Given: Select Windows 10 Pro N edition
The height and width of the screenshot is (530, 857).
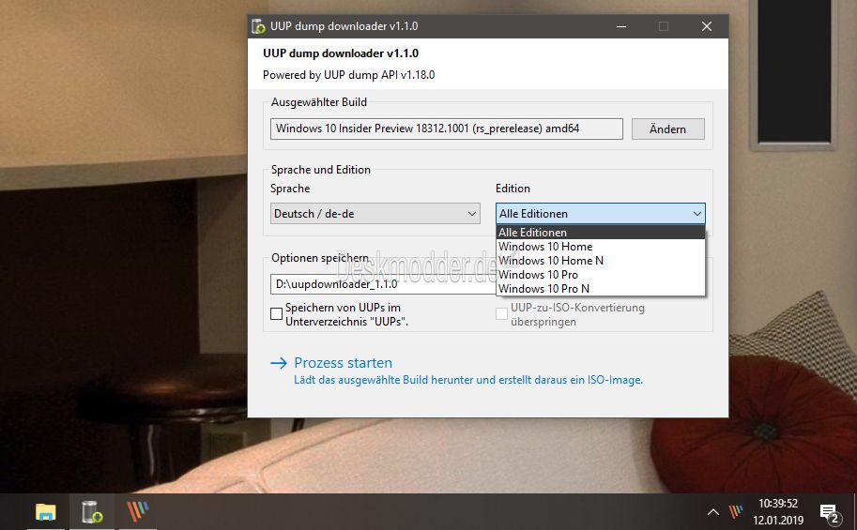Looking at the screenshot, I should click(x=600, y=289).
